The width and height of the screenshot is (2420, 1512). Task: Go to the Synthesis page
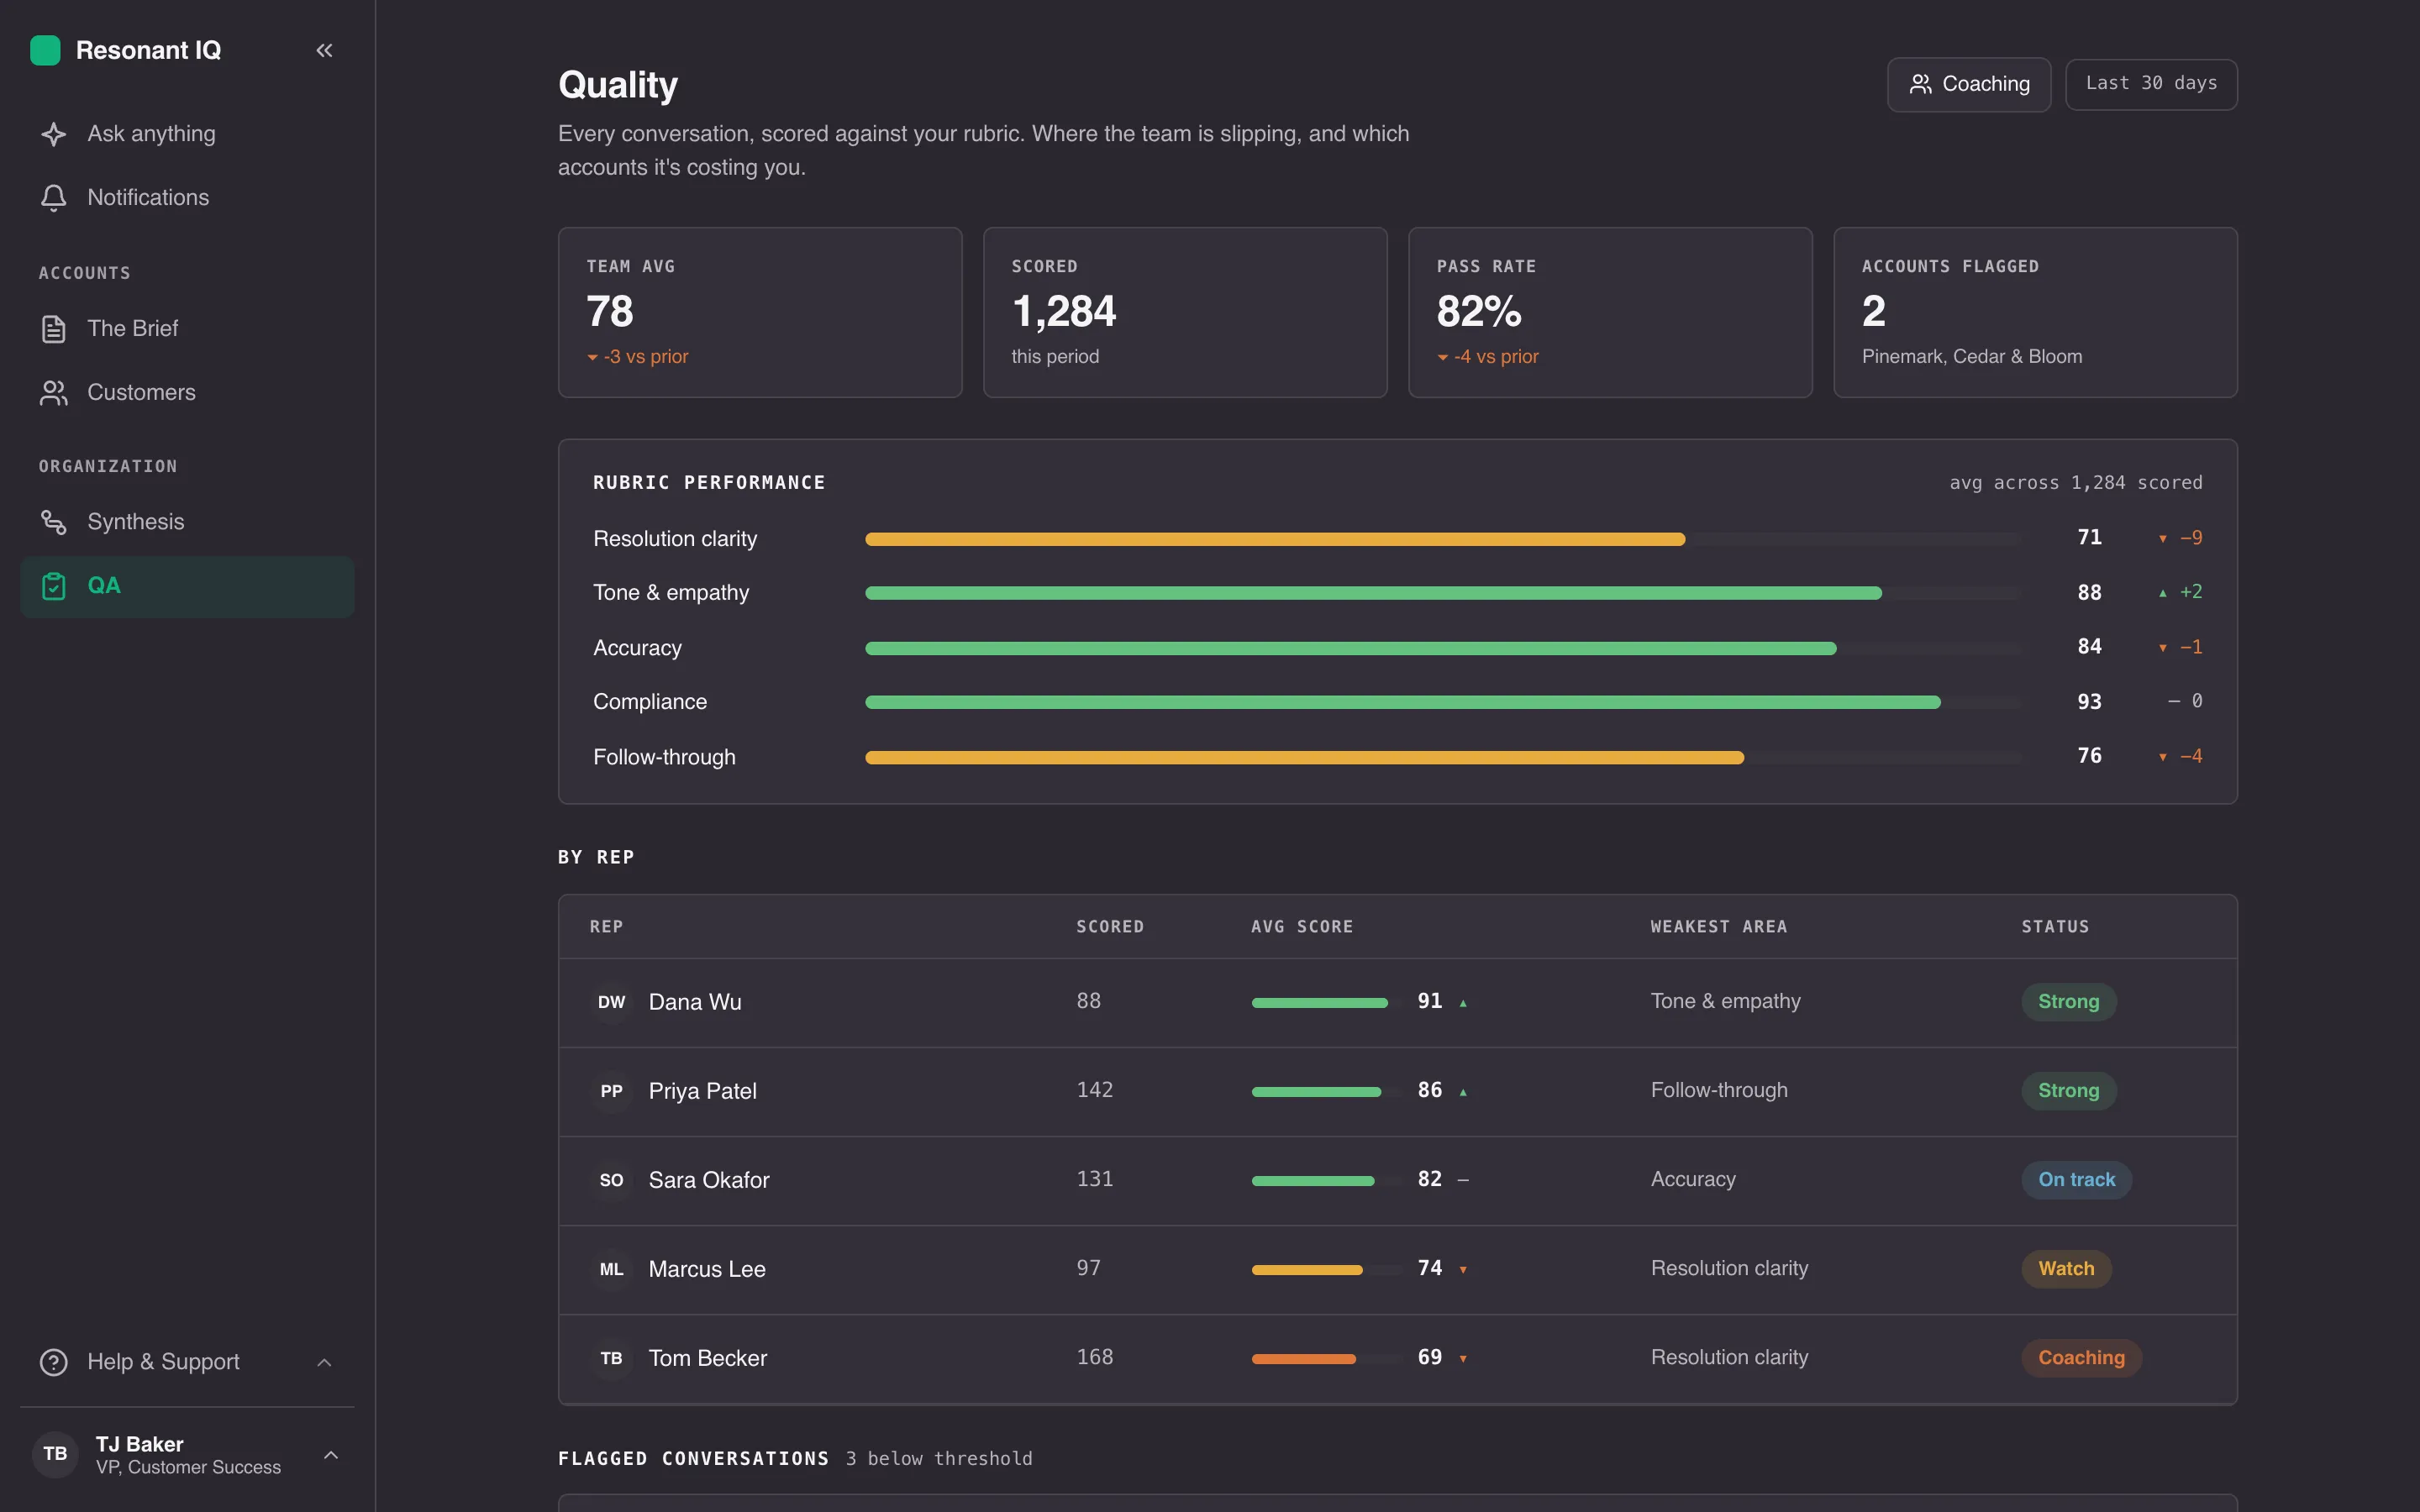pyautogui.click(x=187, y=522)
